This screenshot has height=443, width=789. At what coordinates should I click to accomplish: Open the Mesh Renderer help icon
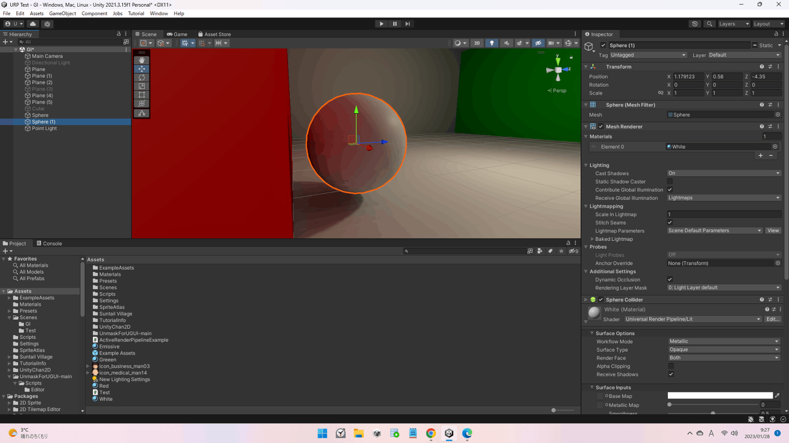pyautogui.click(x=762, y=127)
